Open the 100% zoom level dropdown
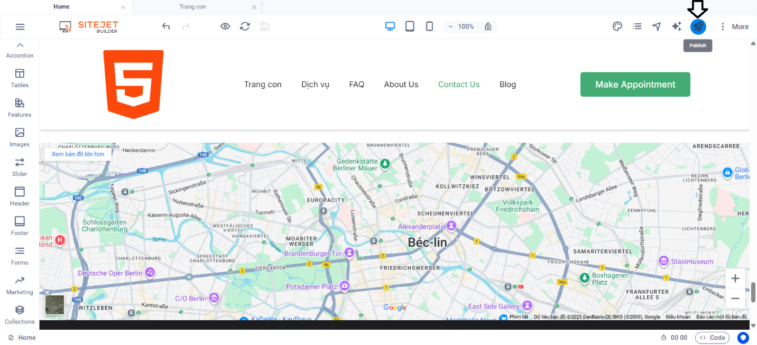 [461, 26]
